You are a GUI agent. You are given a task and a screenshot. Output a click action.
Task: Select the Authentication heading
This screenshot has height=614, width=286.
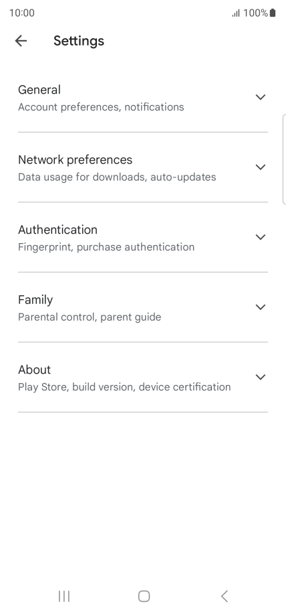(58, 230)
